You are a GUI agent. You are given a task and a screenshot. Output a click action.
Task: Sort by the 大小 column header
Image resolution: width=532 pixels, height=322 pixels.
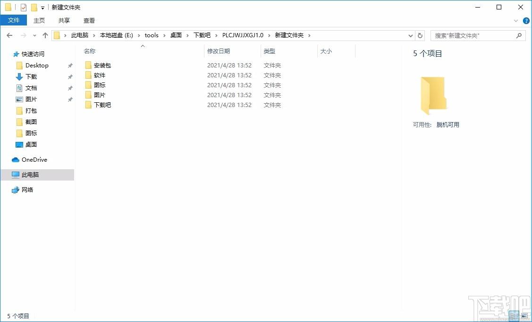pyautogui.click(x=326, y=51)
